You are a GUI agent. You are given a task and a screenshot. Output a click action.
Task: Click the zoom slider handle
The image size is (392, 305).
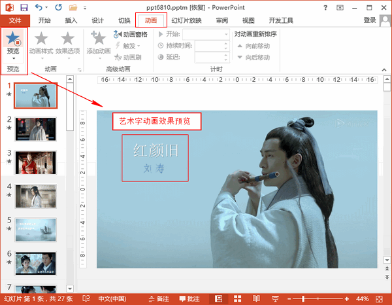pyautogui.click(x=303, y=298)
